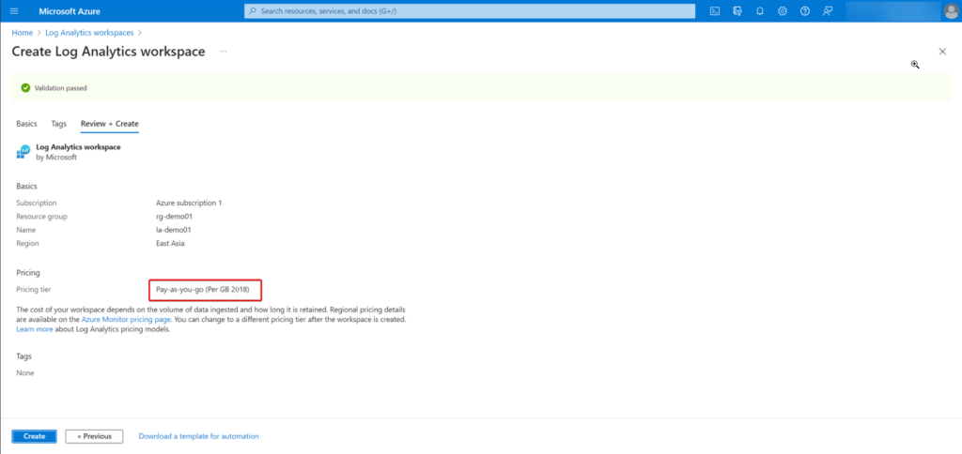Switch to the Tags tab

click(x=59, y=124)
